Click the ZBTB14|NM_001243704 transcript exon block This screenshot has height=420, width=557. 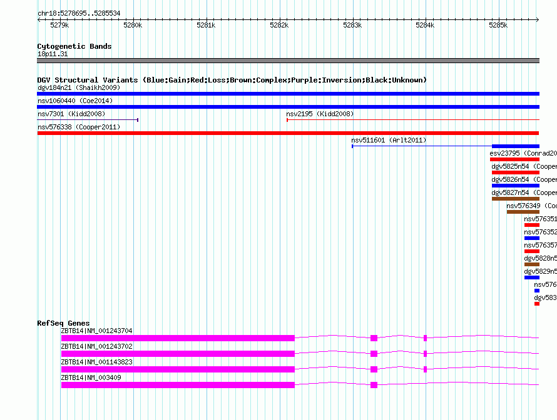point(178,338)
